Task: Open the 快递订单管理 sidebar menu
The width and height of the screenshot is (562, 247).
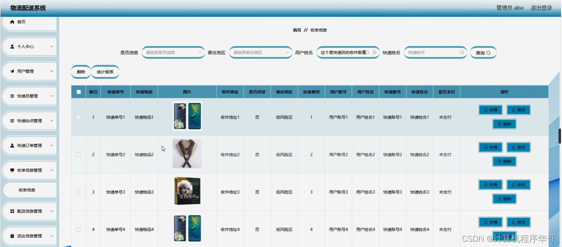Action: 30,145
